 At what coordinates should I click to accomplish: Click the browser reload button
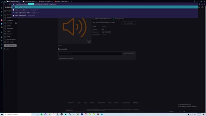click(10, 4)
